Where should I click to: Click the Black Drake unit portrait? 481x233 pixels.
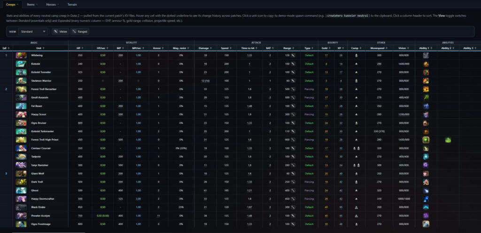pyautogui.click(x=21, y=207)
